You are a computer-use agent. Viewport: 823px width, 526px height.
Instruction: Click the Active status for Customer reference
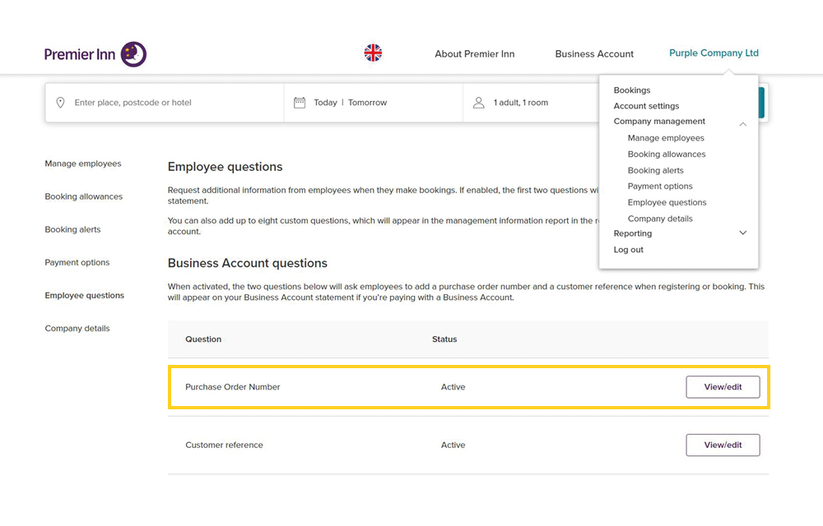tap(453, 445)
